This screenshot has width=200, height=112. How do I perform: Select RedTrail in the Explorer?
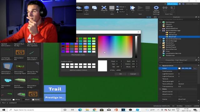coord(172,32)
